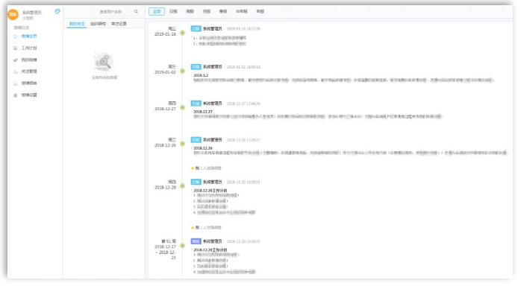
Task: Open 微博报表 in the sidebar
Action: tap(29, 83)
